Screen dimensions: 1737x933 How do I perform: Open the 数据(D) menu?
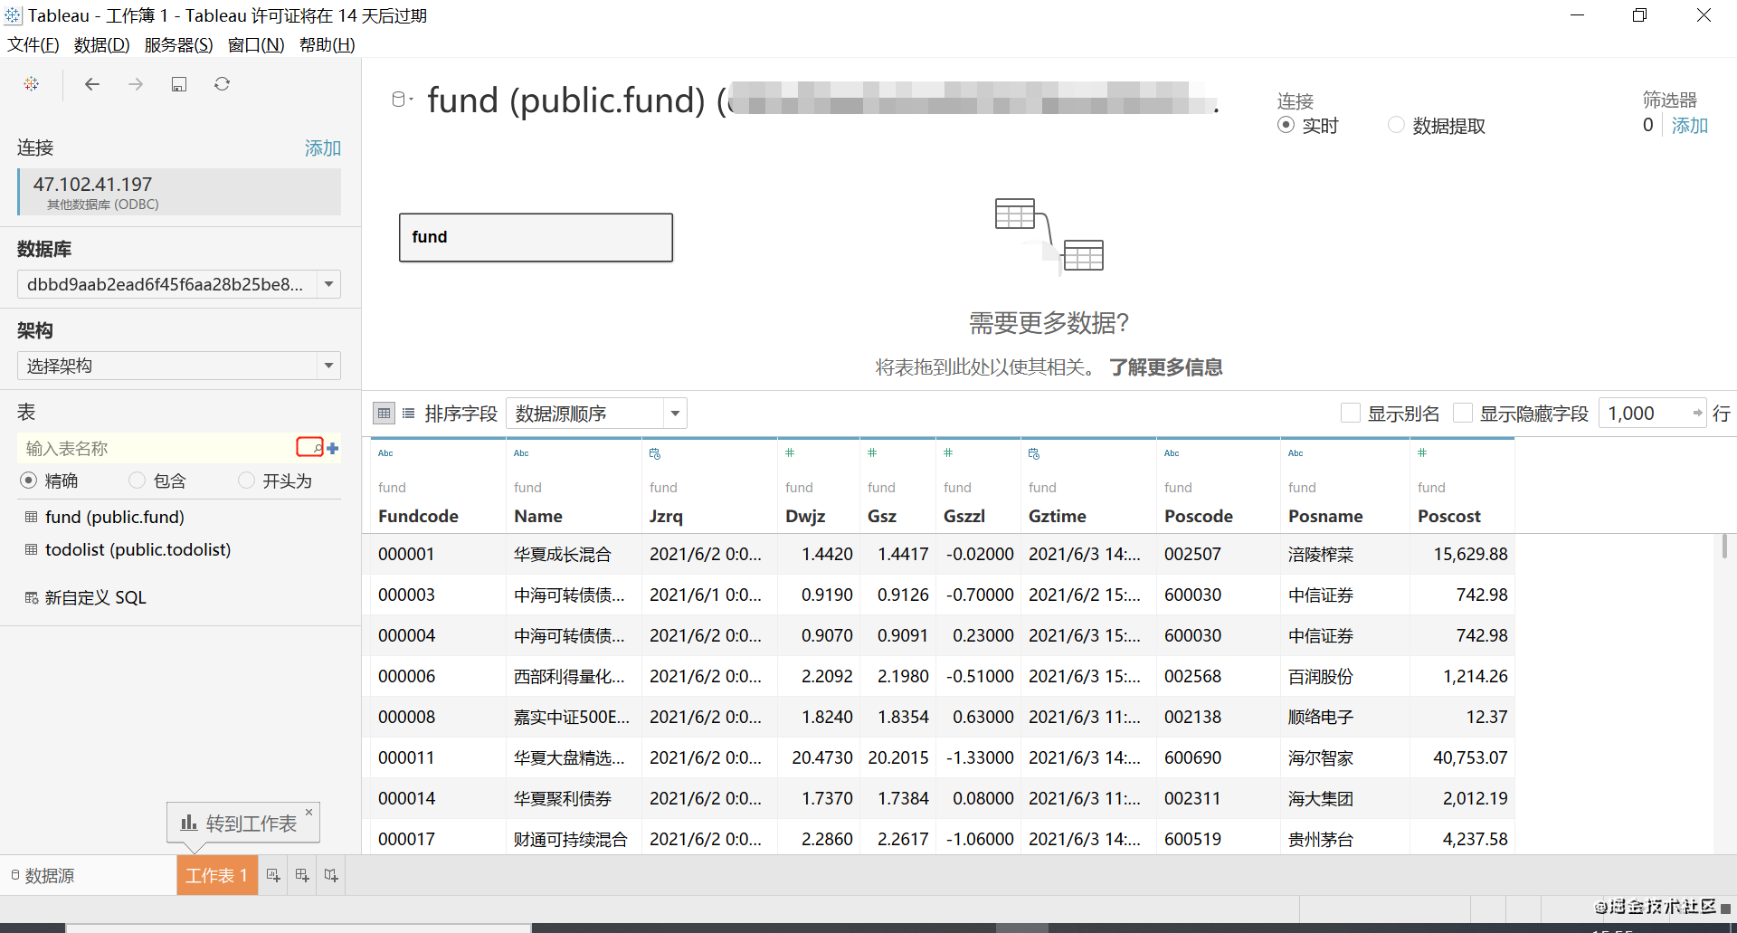102,44
